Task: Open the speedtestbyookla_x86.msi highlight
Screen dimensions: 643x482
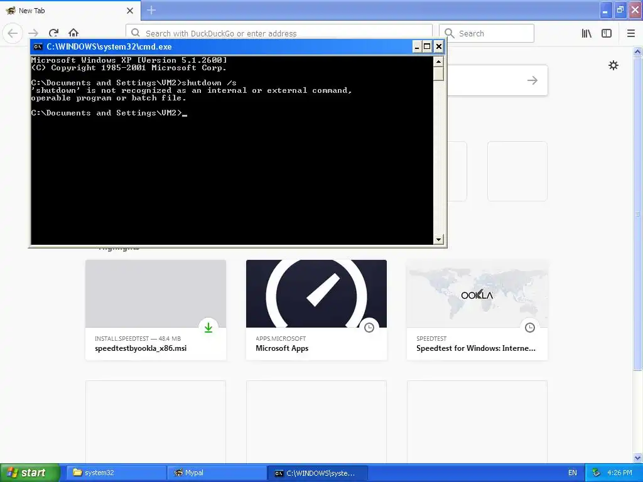Action: [x=156, y=310]
